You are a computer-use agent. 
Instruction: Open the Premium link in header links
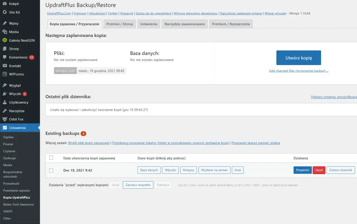[x=80, y=13]
